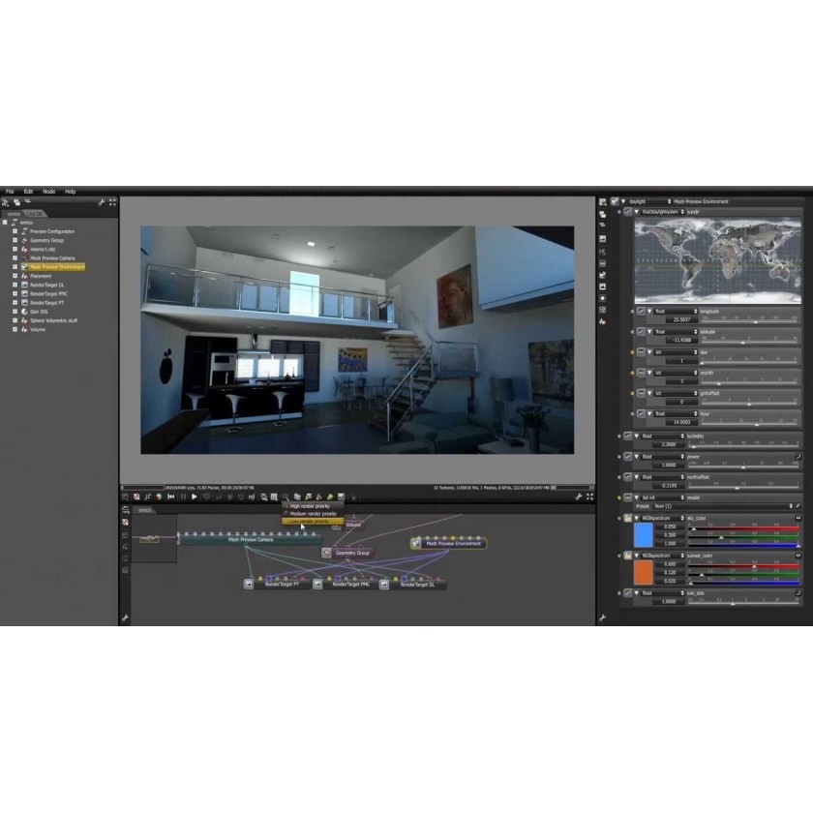Toggle the box left of the model row
813x813 pixels.
(628, 497)
